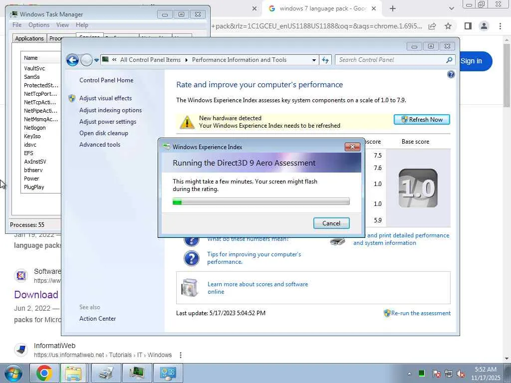Click the Chrome share page icon
Screen dimensions: 511x383
coord(432,26)
